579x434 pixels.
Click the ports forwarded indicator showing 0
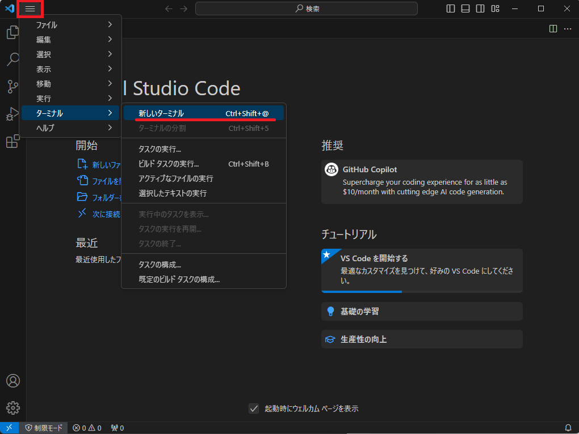pos(118,428)
